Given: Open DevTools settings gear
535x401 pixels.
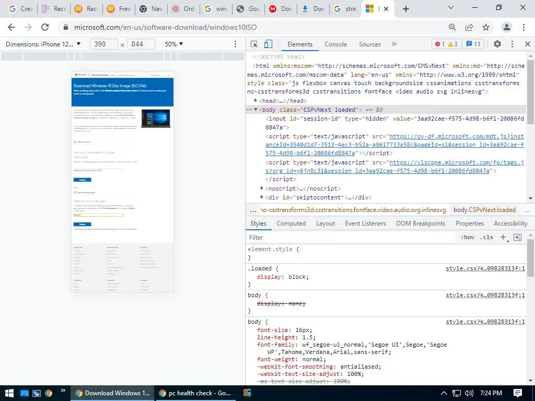Looking at the screenshot, I should tap(497, 44).
